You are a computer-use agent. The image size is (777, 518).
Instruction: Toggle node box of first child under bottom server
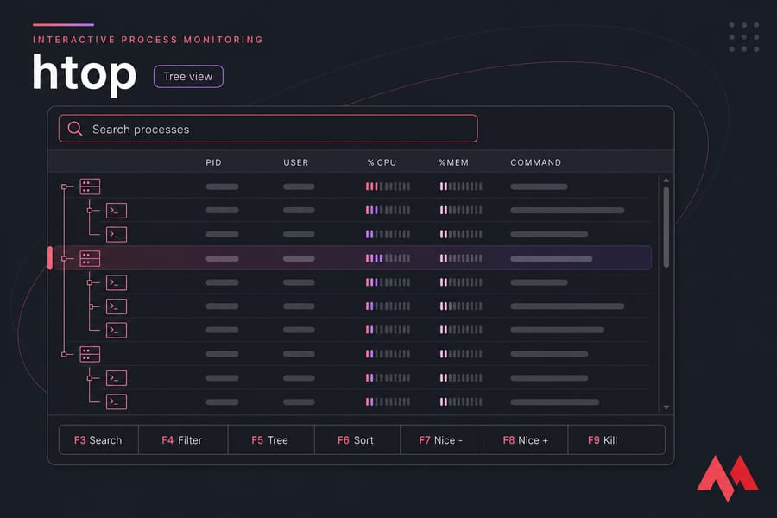tap(90, 378)
